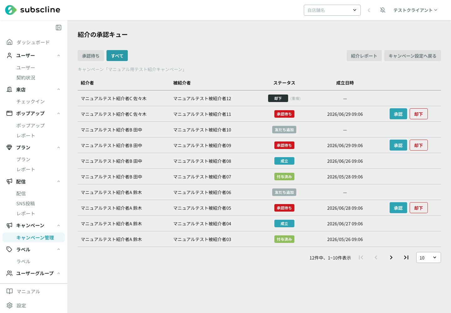Image resolution: width=451 pixels, height=313 pixels.
Task: Reject referral for 被紹介者11
Action: [x=419, y=114]
